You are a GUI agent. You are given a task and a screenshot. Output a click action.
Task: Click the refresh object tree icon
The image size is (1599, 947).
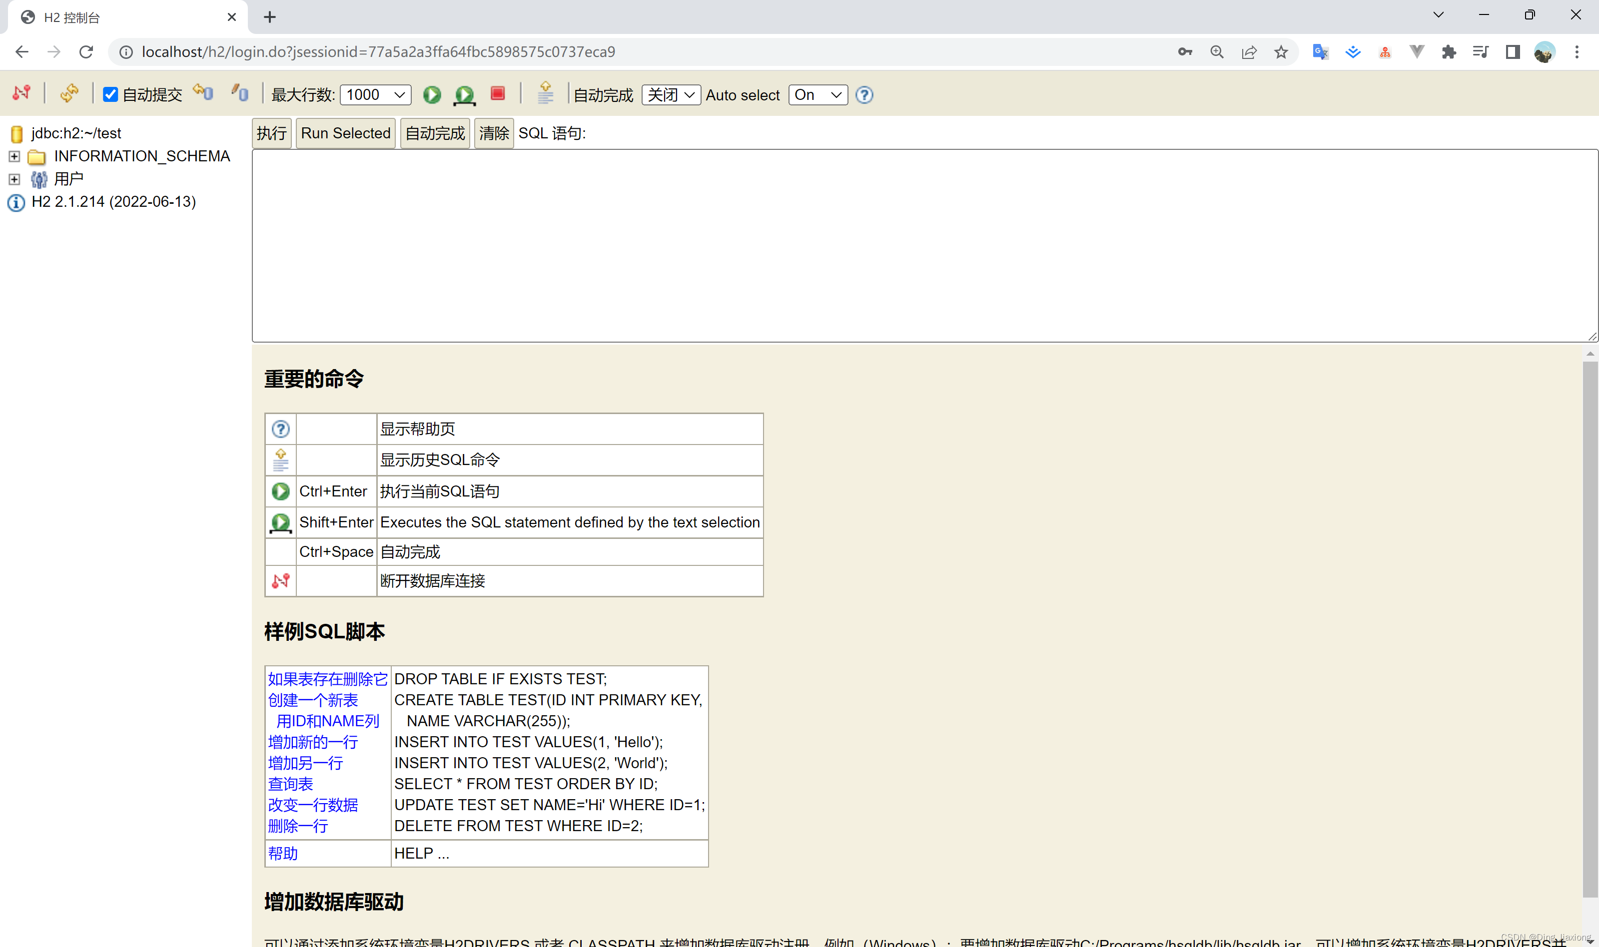(x=69, y=93)
